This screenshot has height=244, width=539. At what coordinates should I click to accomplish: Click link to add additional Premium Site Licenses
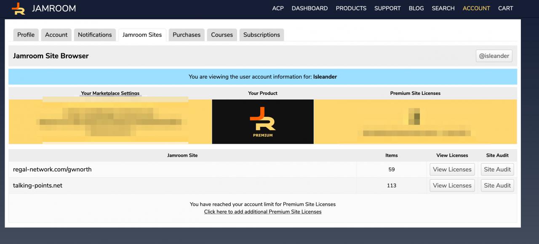(263, 212)
